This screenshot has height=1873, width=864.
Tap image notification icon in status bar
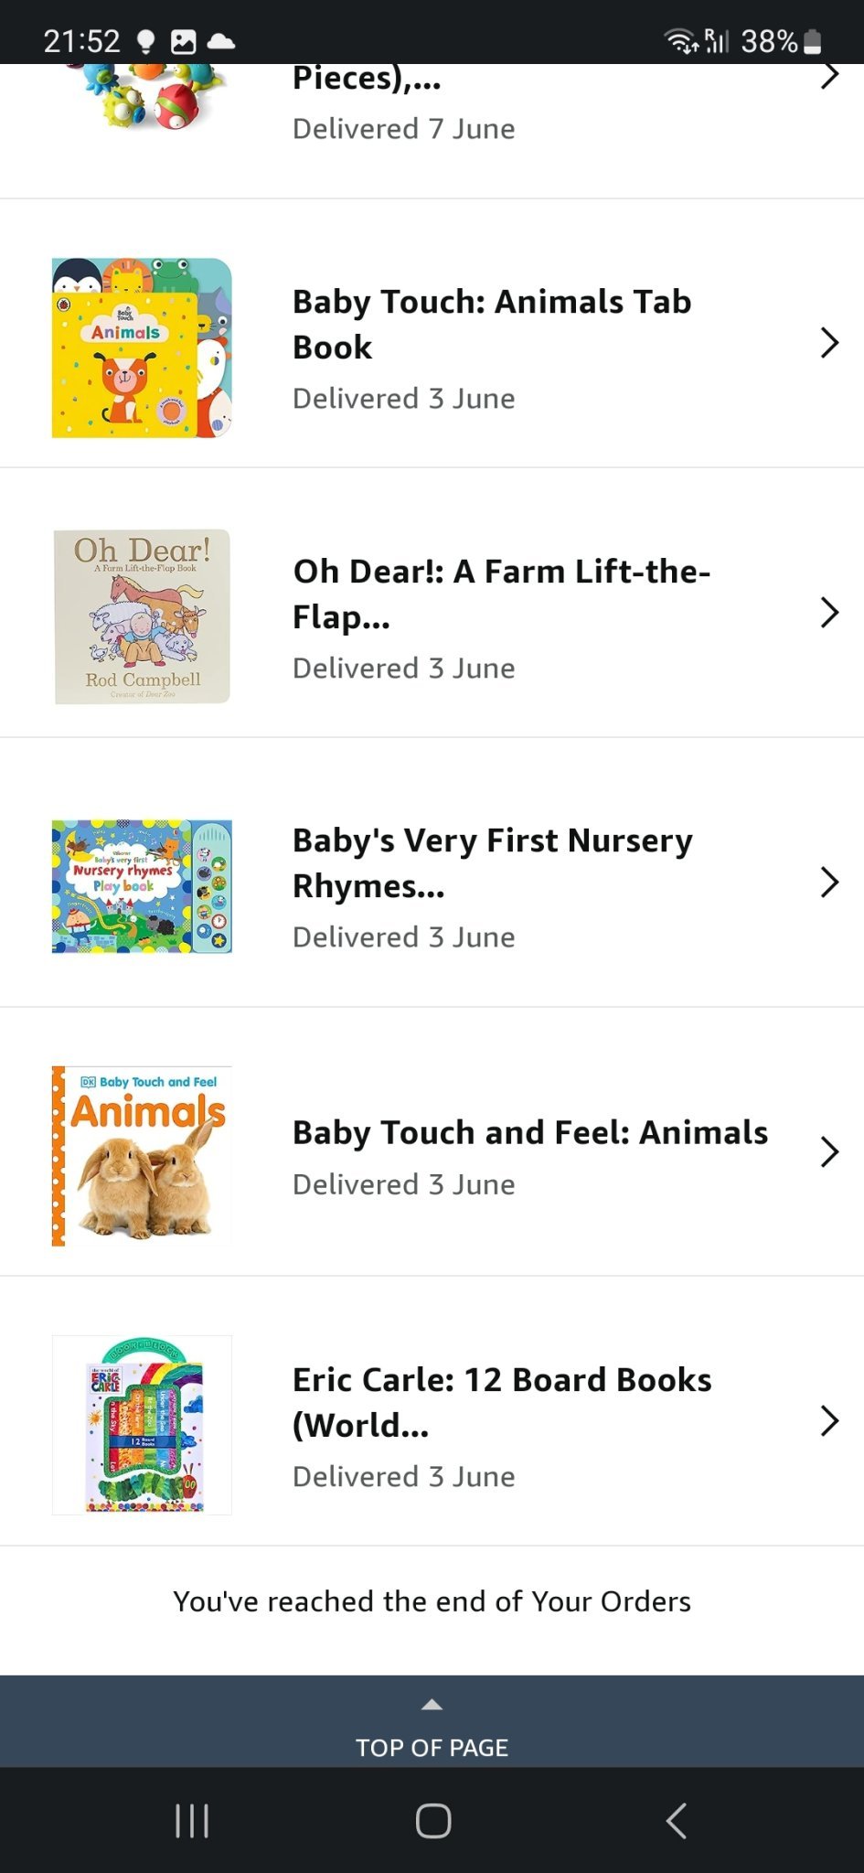click(x=184, y=41)
